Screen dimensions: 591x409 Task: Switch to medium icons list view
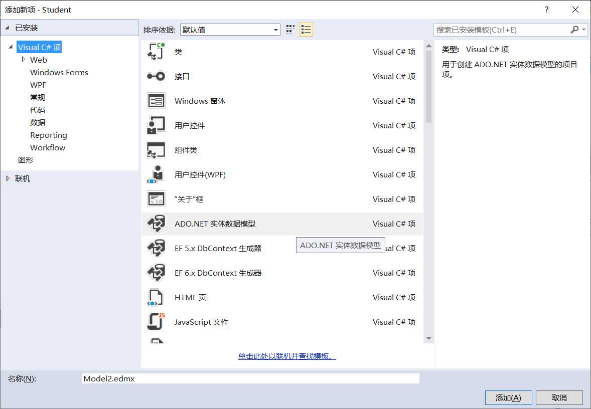point(306,30)
